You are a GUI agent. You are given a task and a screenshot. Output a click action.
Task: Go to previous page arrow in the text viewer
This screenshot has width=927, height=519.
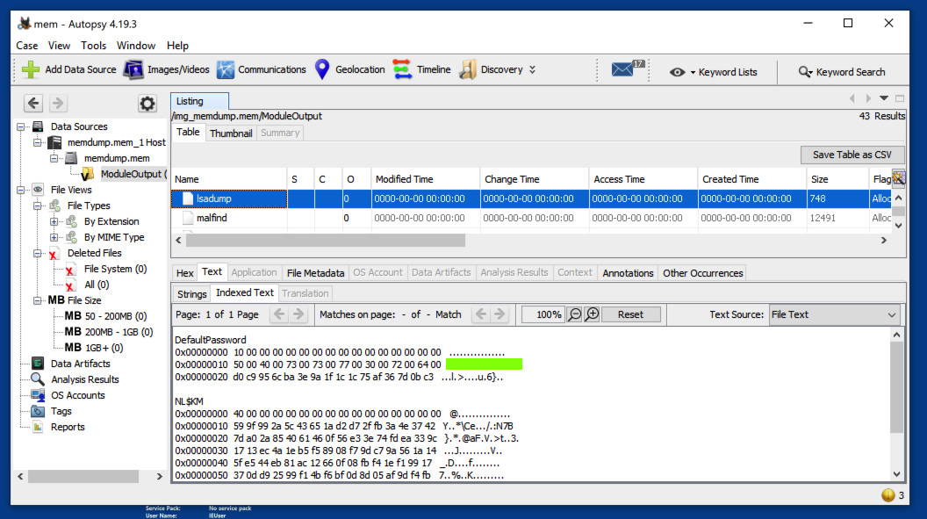point(279,314)
